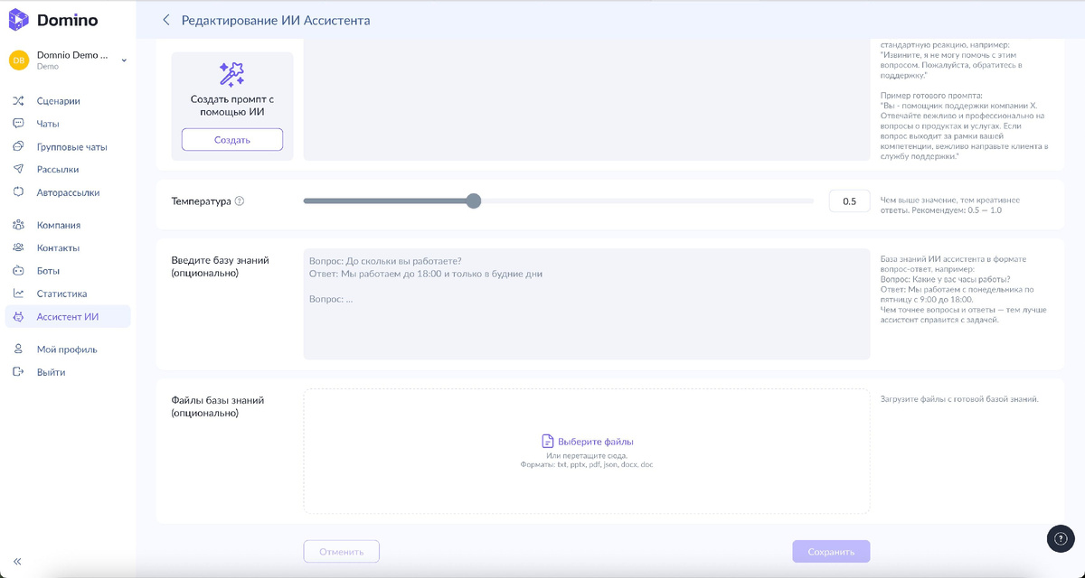Image resolution: width=1085 pixels, height=578 pixels.
Task: Click the Боты robot icon
Action: click(x=20, y=269)
